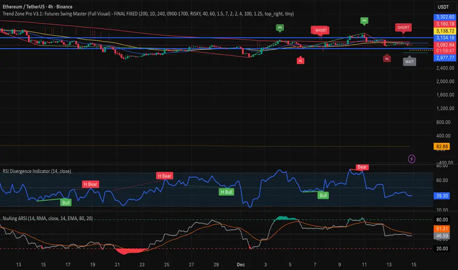Click the yellow 3,138.72 price label
Image resolution: width=458 pixels, height=270 pixels.
coord(444,30)
